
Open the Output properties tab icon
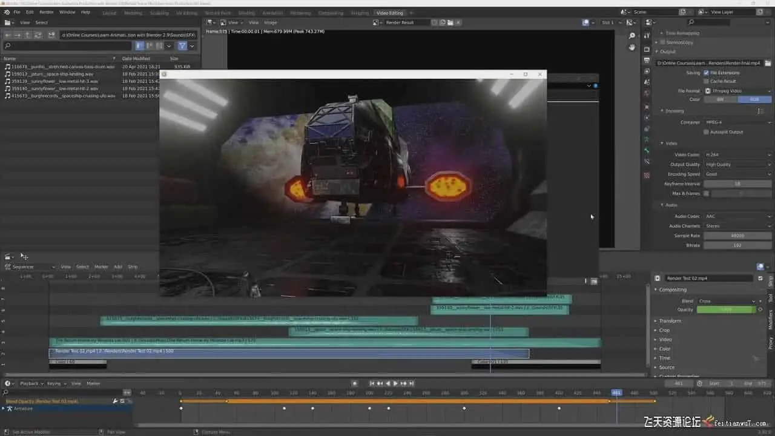[x=647, y=61]
